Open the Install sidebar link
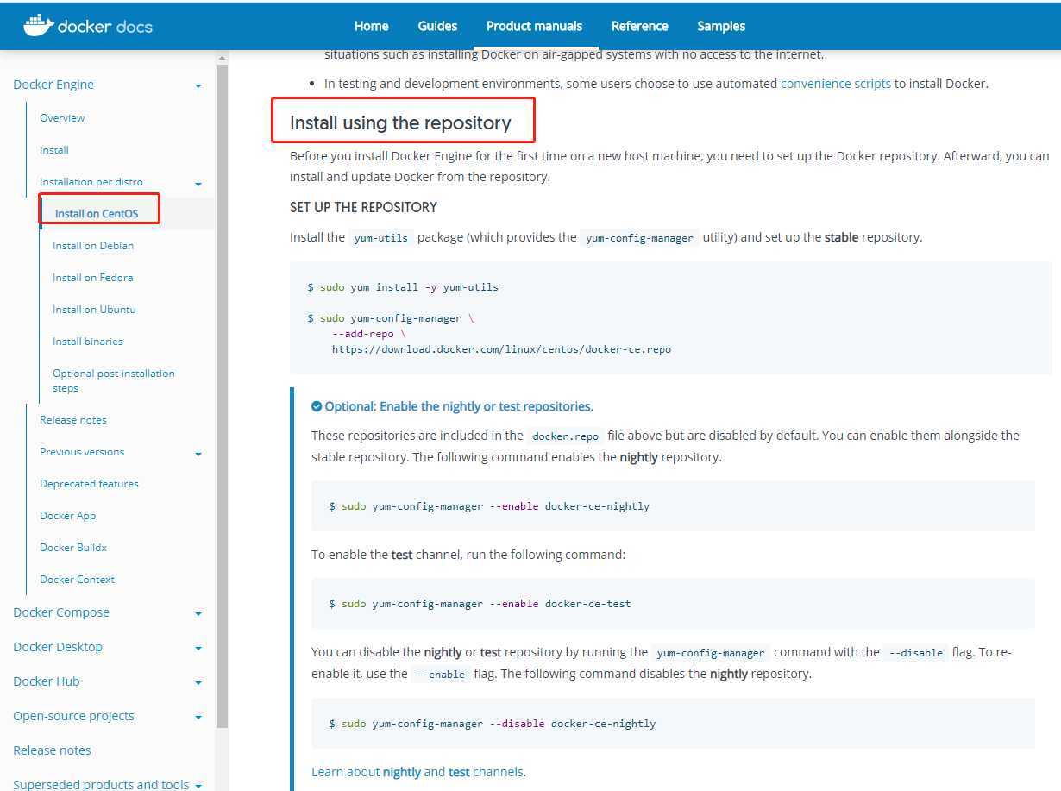 pos(53,150)
